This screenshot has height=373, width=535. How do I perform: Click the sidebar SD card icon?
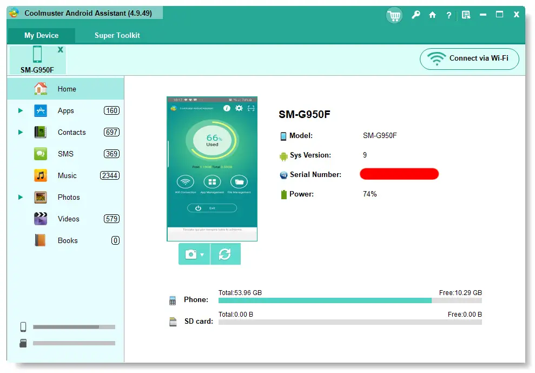pyautogui.click(x=23, y=343)
